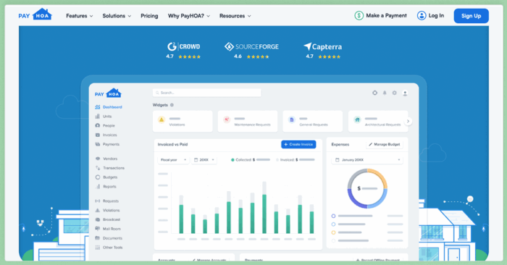Expand the Why PayHOA? menu

(189, 16)
